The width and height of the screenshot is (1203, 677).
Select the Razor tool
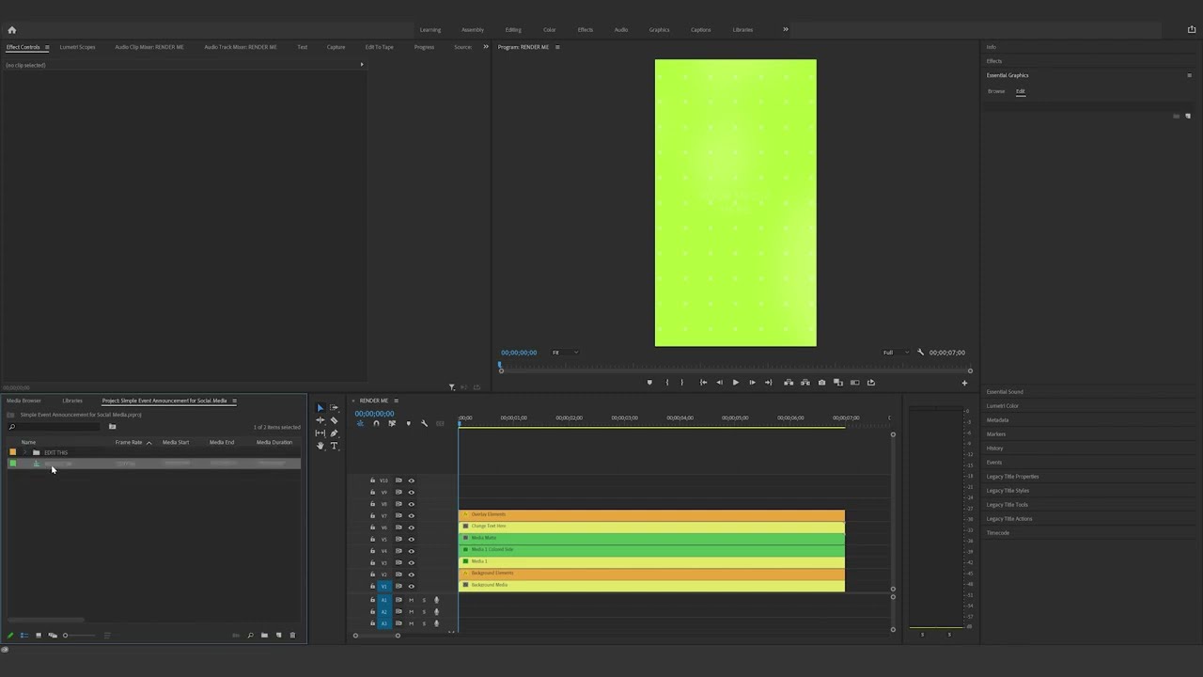tap(334, 420)
